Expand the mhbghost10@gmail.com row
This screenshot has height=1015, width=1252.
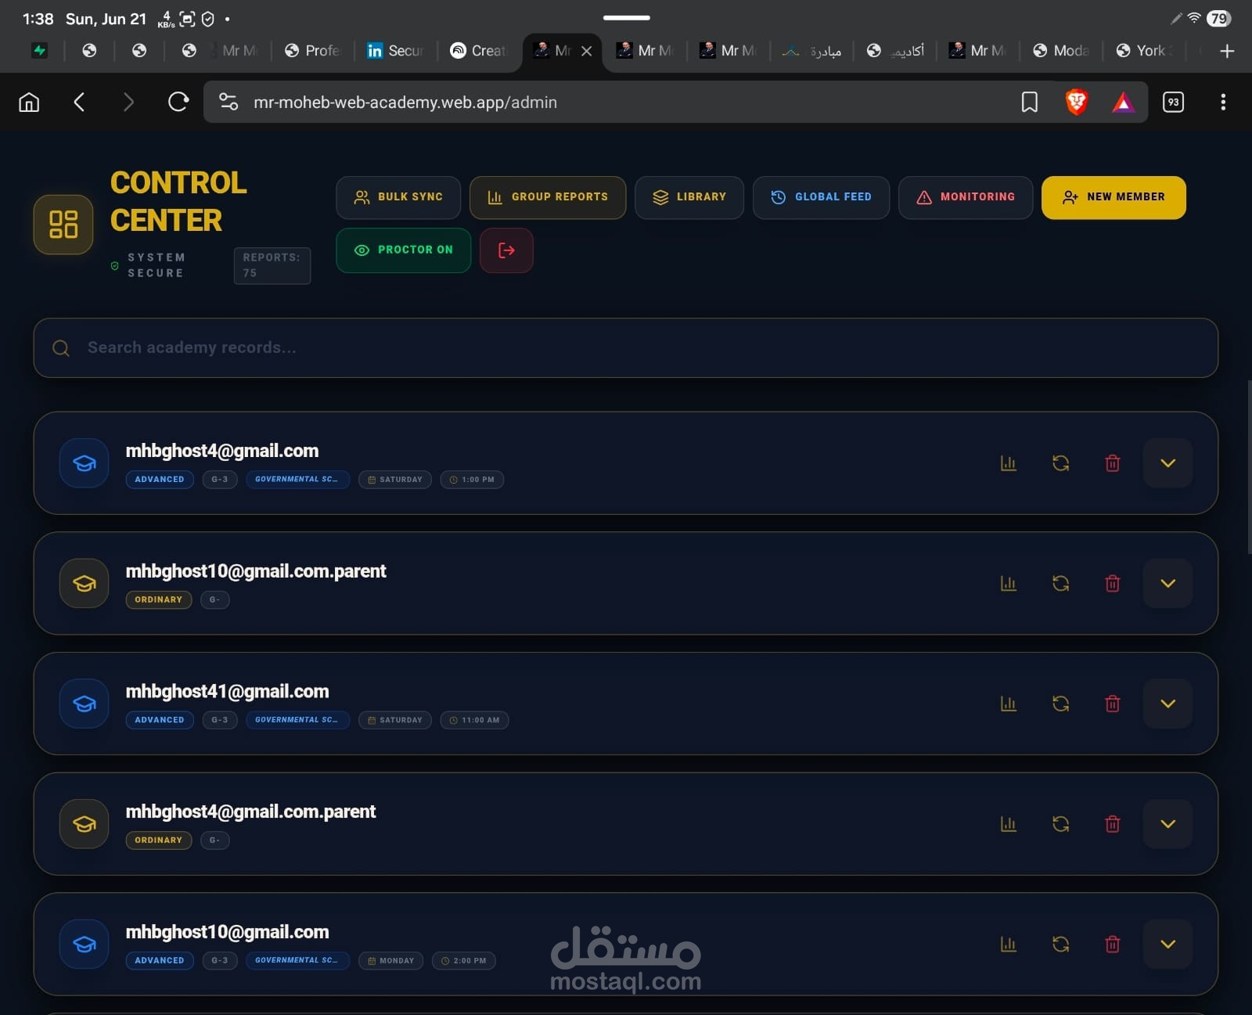click(1167, 945)
